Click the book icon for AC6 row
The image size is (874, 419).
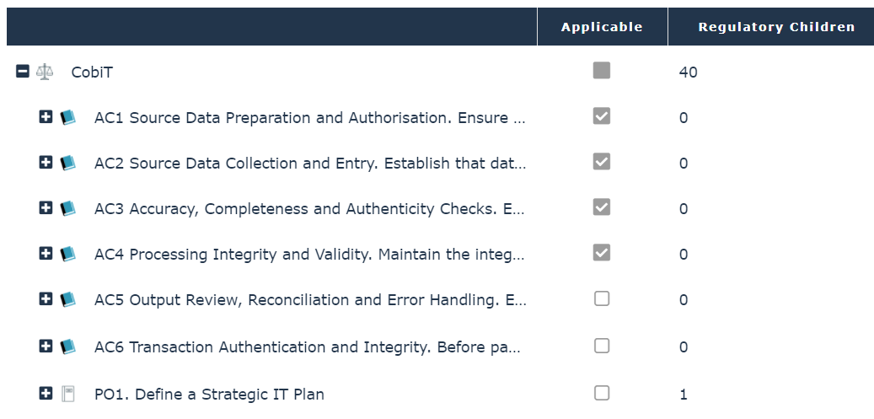[68, 346]
